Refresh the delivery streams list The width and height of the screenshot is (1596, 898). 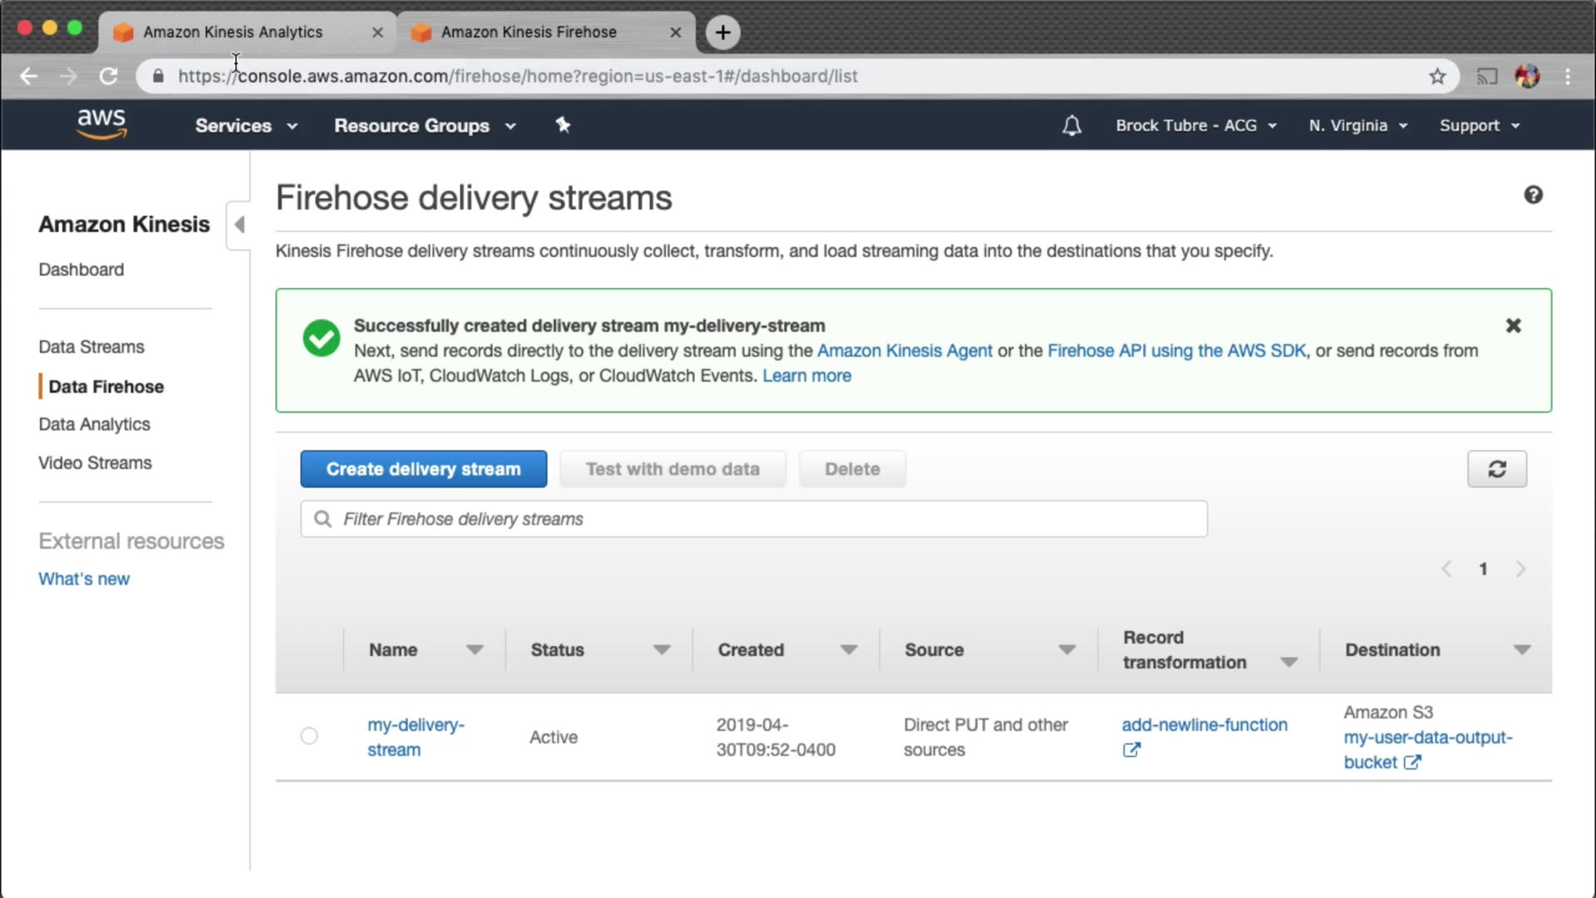point(1496,469)
